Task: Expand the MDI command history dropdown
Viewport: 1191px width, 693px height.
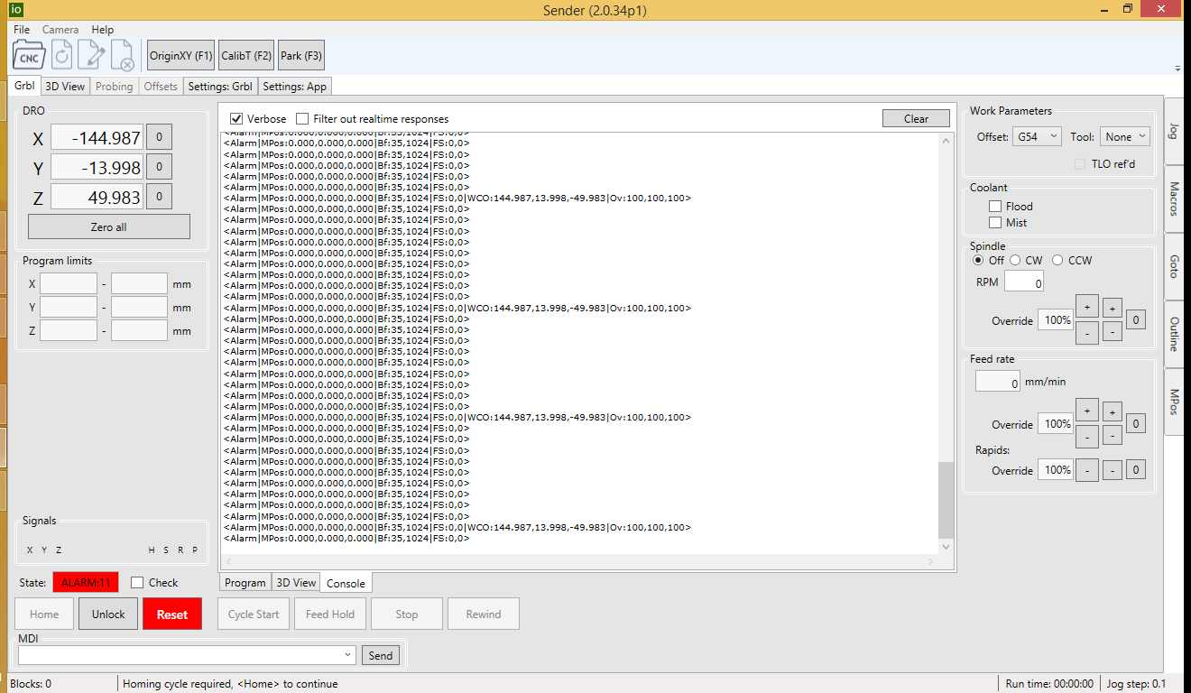Action: 348,655
